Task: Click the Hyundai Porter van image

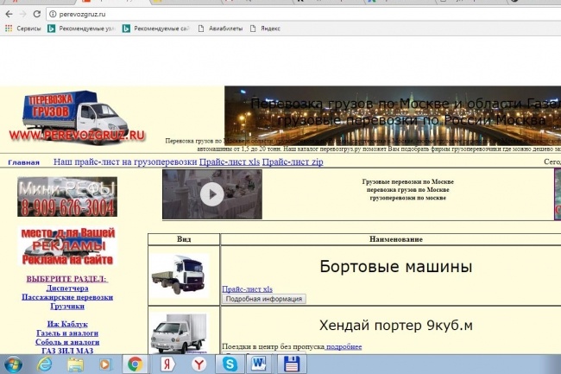Action: coord(179,333)
